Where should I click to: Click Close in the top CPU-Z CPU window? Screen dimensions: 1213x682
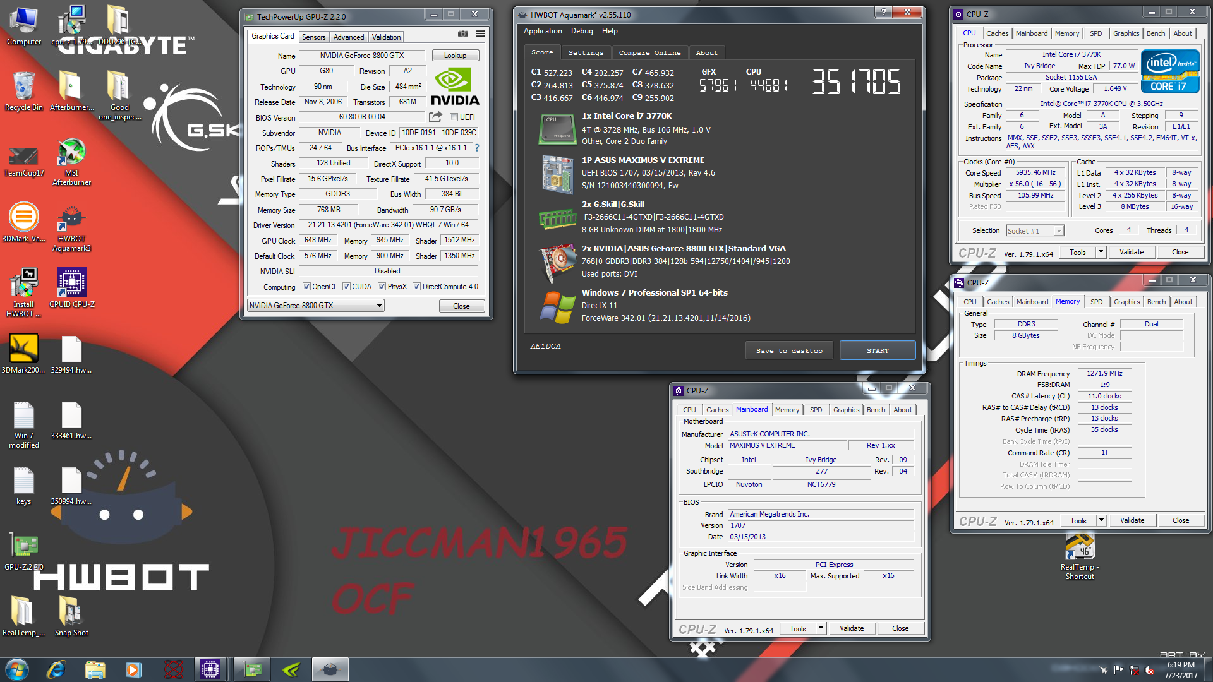(1180, 252)
